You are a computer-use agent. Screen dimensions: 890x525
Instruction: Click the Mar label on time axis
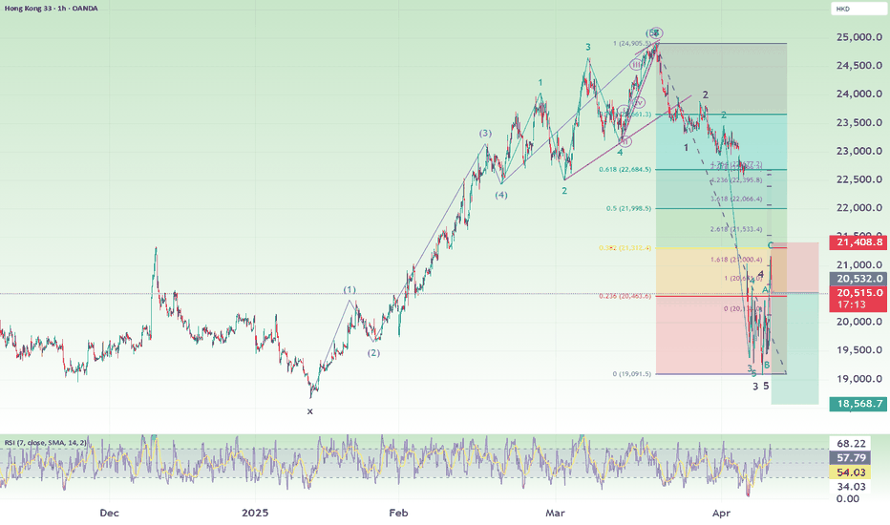[x=555, y=514]
